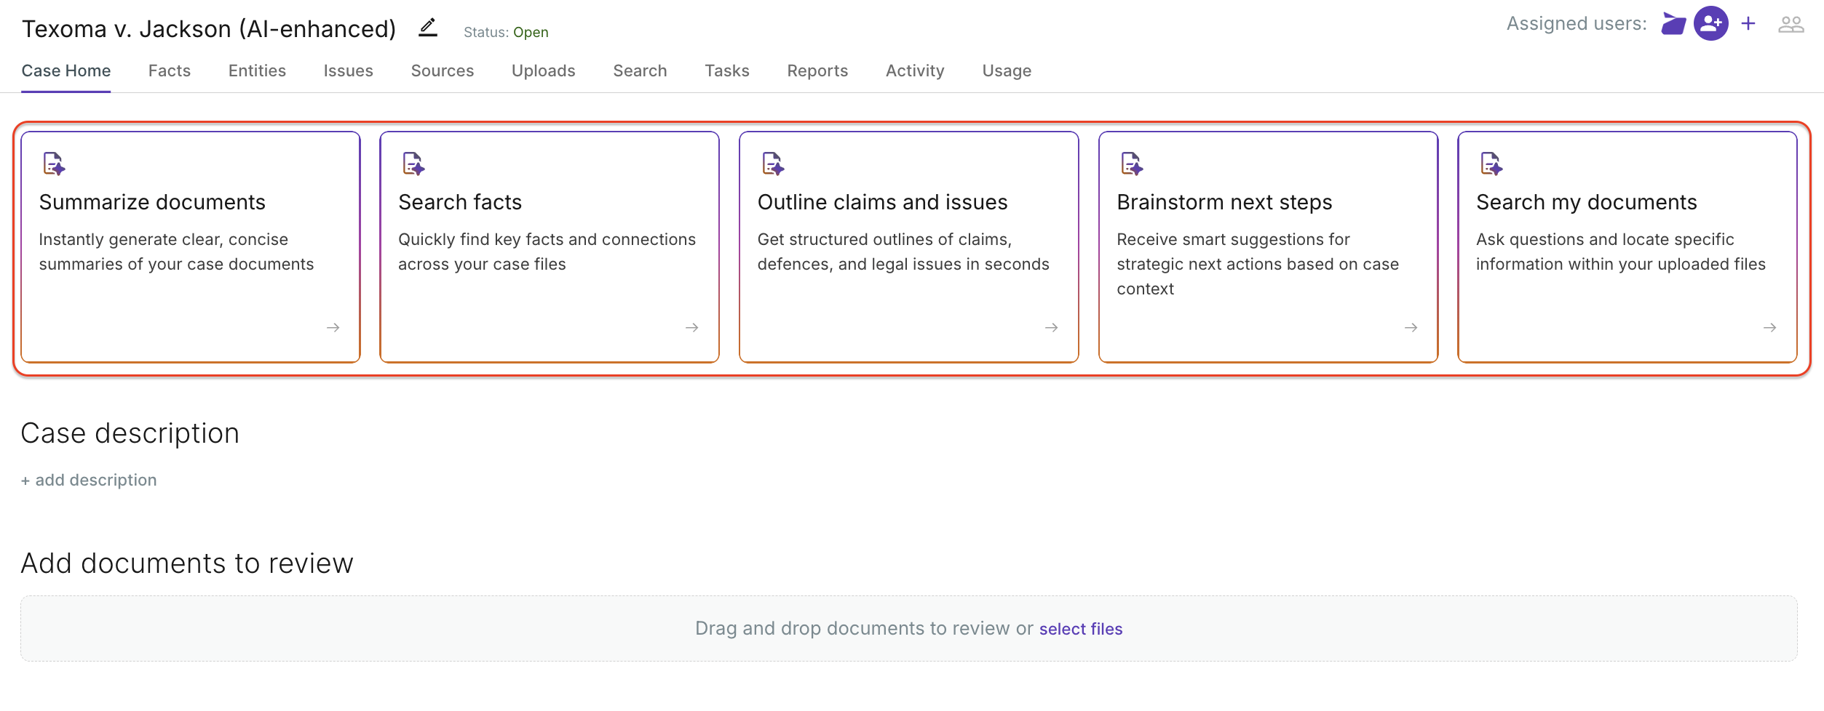
Task: Click the select files link
Action: [1080, 629]
